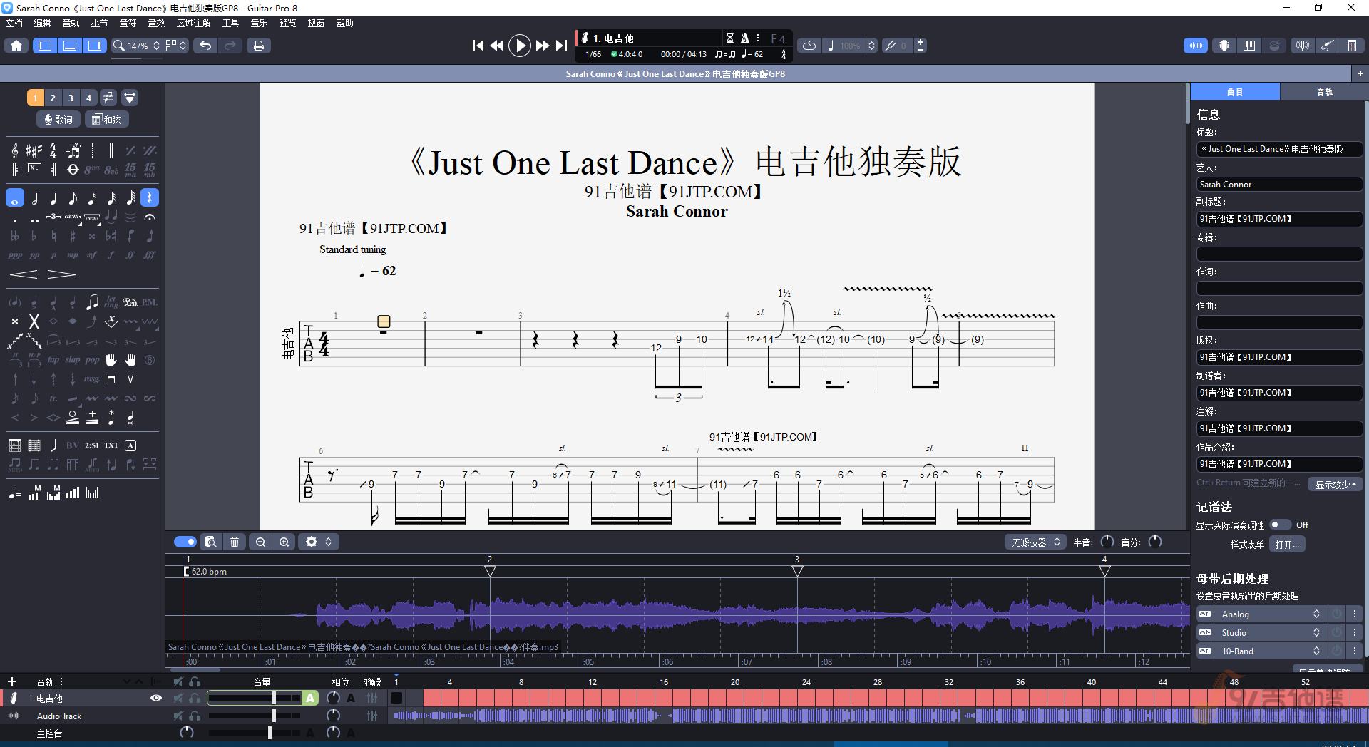Click the 艺人 Sarah Connor input field
Screen dimensions: 1369x747
point(1279,185)
